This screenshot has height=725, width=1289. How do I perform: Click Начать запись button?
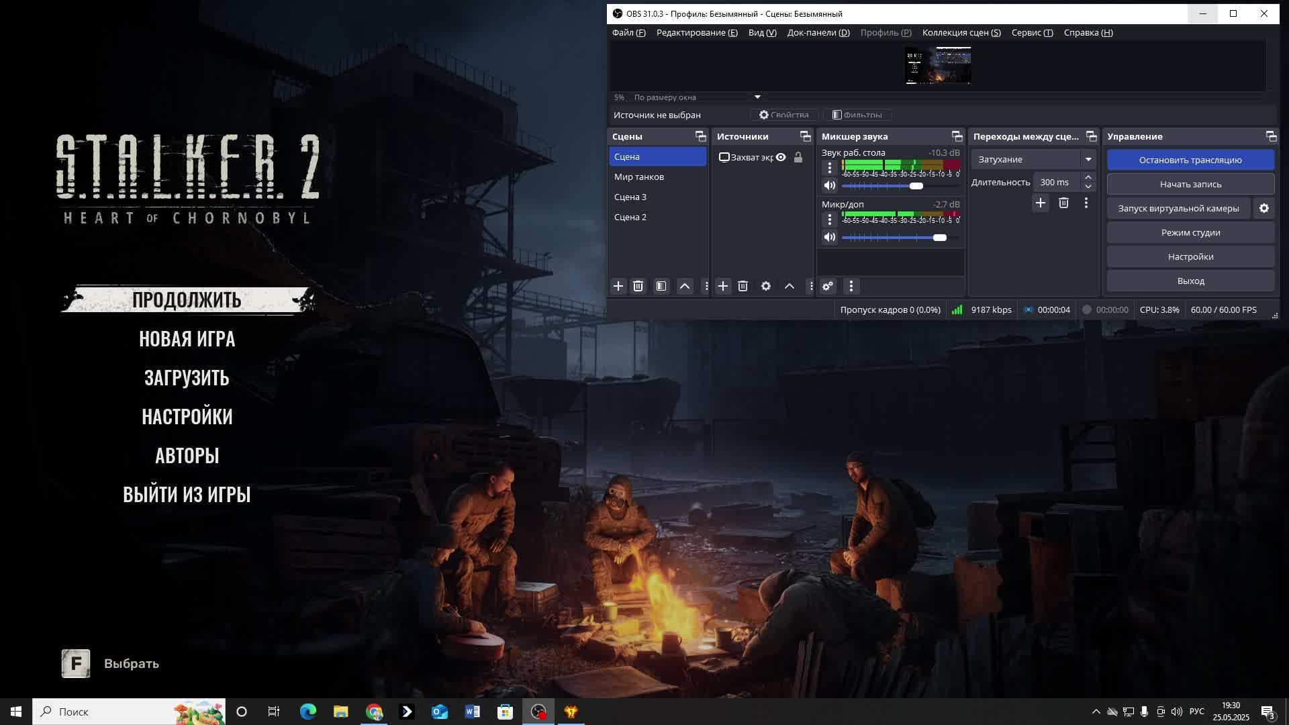(1190, 185)
